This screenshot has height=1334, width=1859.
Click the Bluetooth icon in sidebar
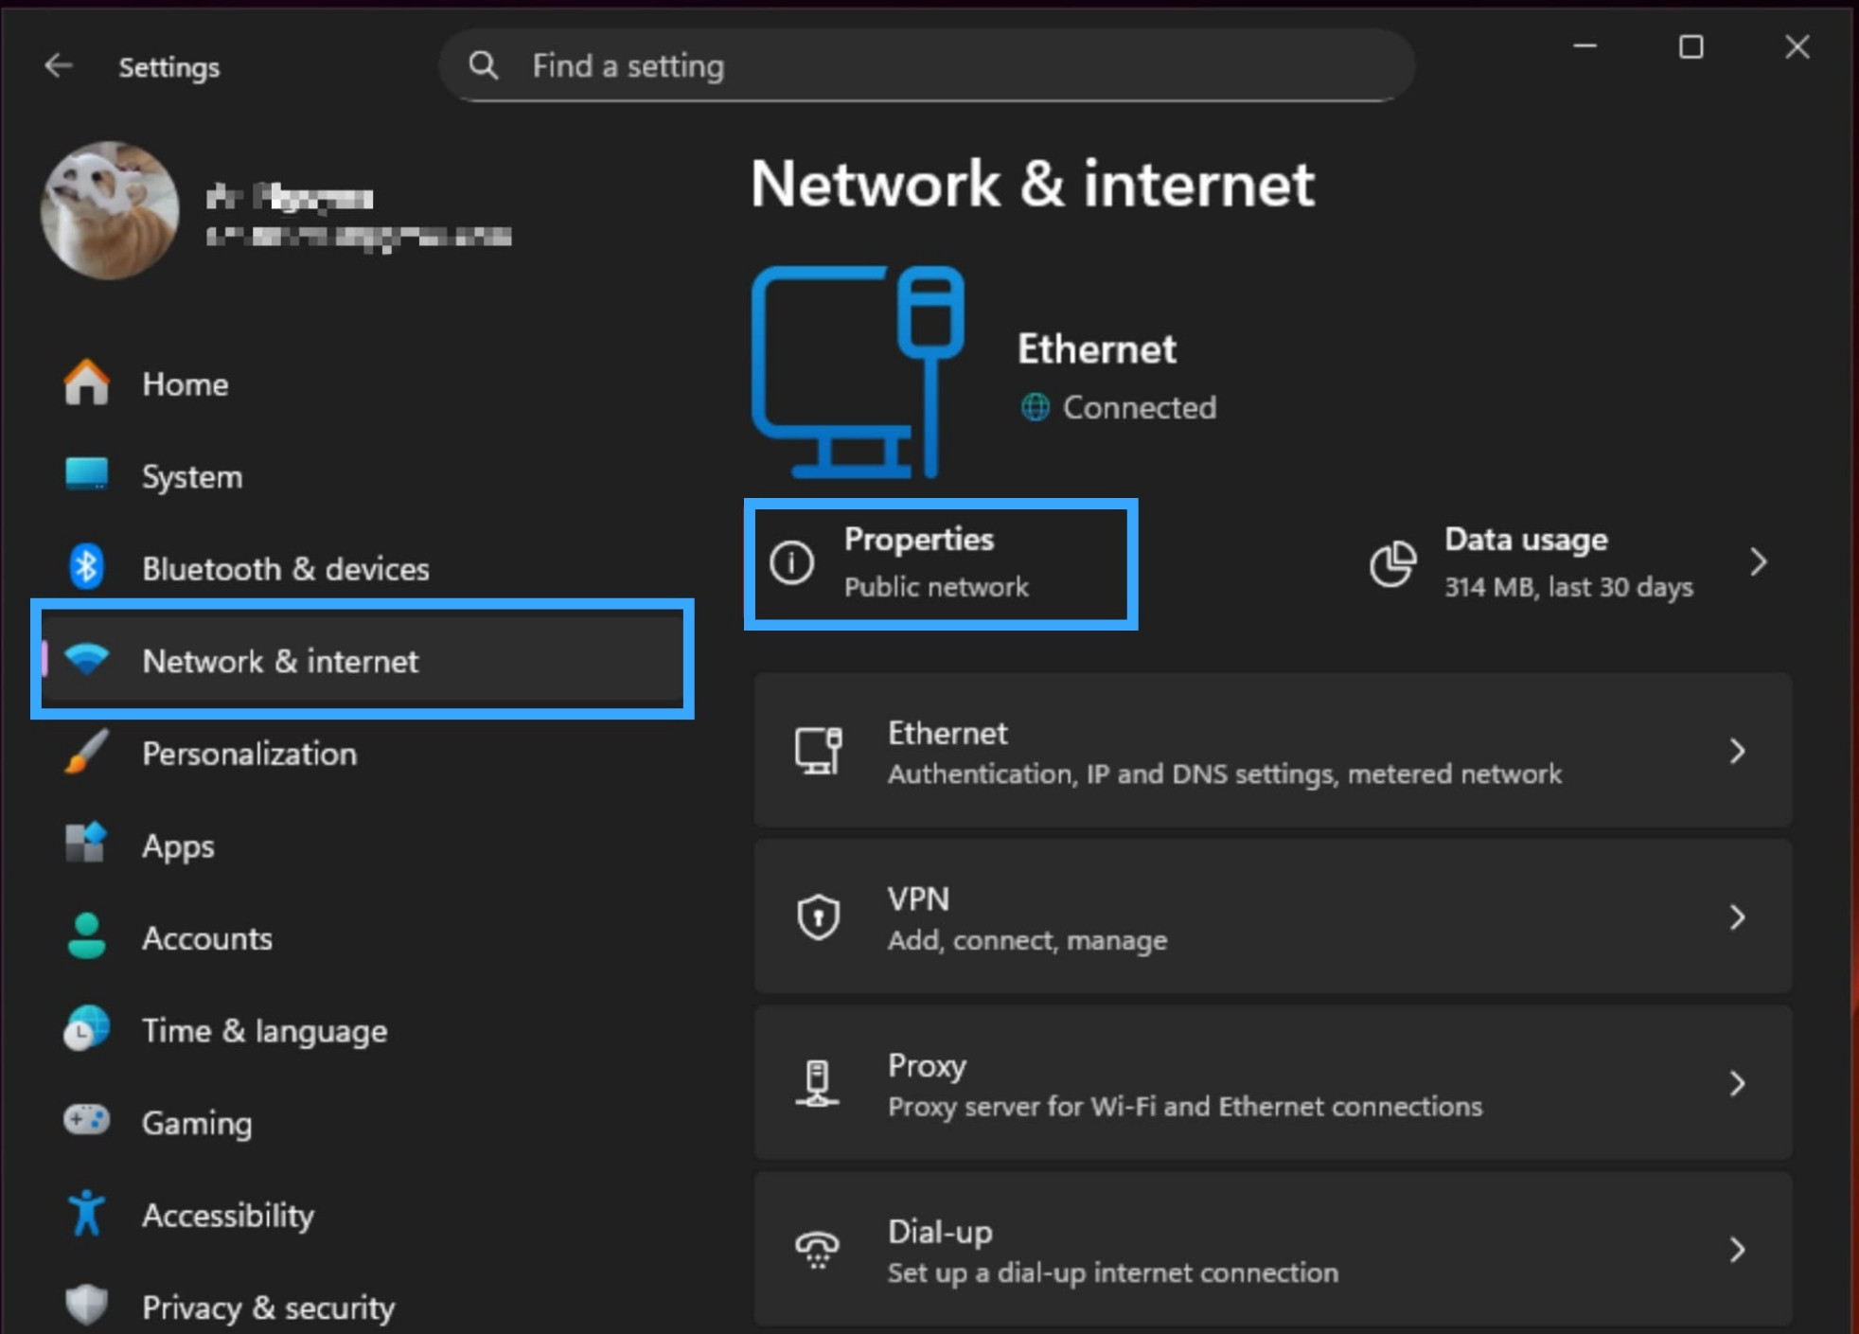[86, 568]
